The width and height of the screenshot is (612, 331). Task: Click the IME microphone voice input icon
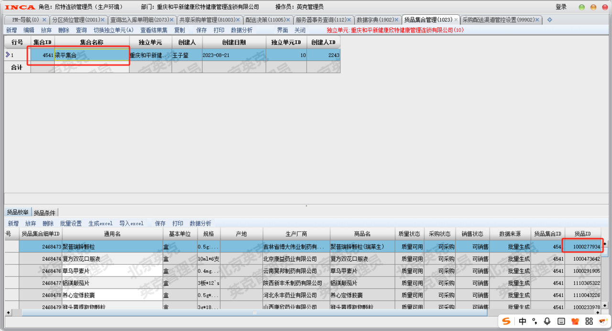pyautogui.click(x=547, y=321)
